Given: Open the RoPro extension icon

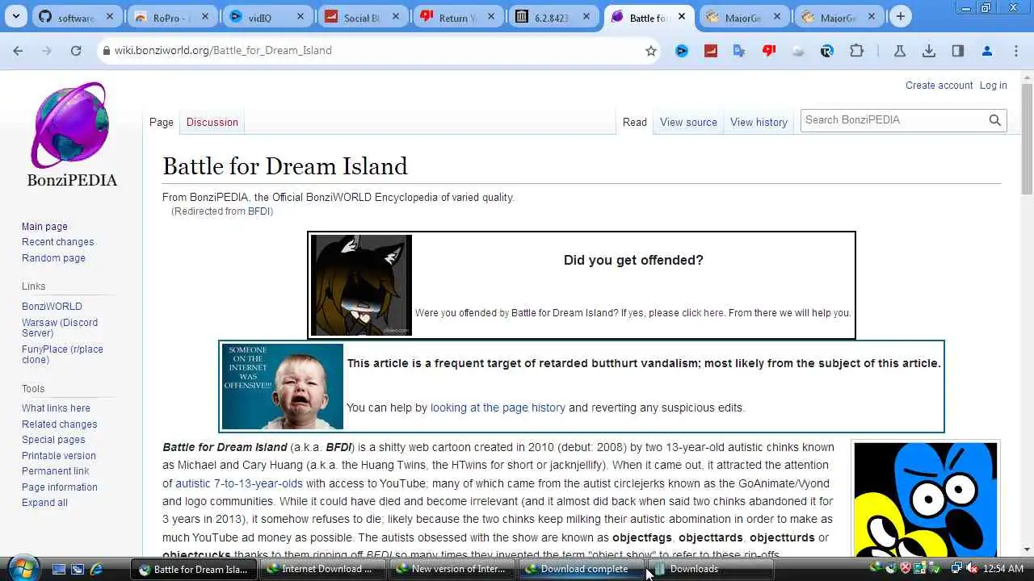Looking at the screenshot, I should 826,50.
